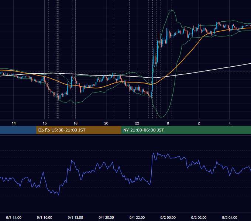The height and width of the screenshot is (221, 251).
Task: Click the 2 hour label on price chart axis
Action: coord(199,123)
